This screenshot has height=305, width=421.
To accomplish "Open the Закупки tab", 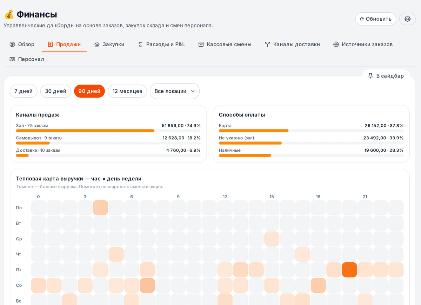I will point(109,44).
